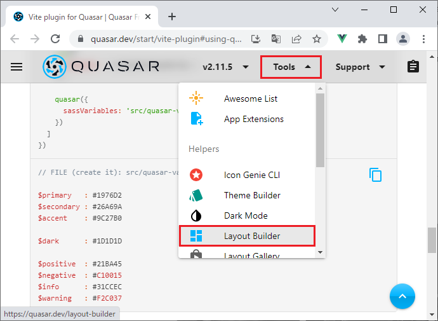
Task: Go back in browser history
Action: (15, 39)
